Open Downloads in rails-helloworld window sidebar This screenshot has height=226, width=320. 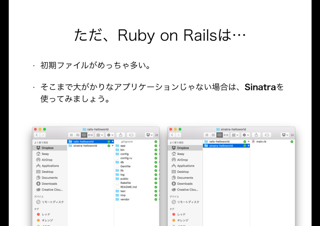tap(50, 184)
